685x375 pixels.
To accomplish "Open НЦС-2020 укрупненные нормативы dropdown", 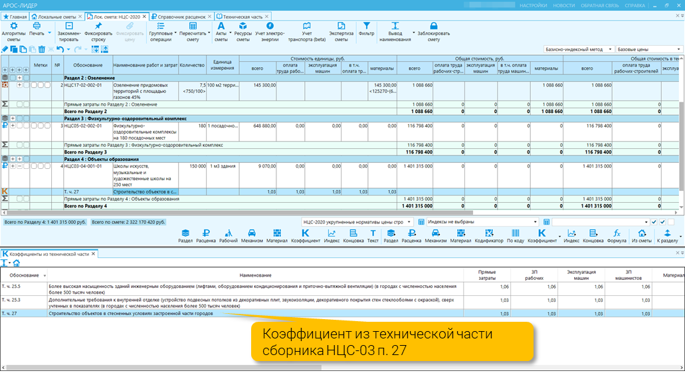I will coord(357,222).
